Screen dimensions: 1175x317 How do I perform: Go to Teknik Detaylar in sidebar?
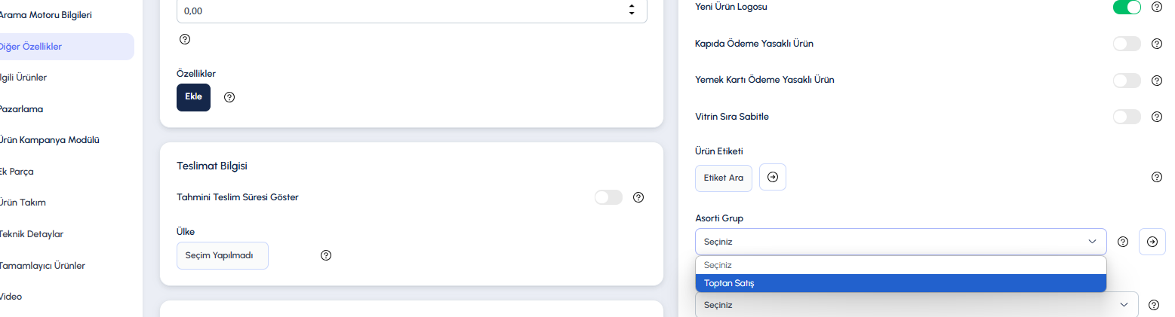coord(31,234)
